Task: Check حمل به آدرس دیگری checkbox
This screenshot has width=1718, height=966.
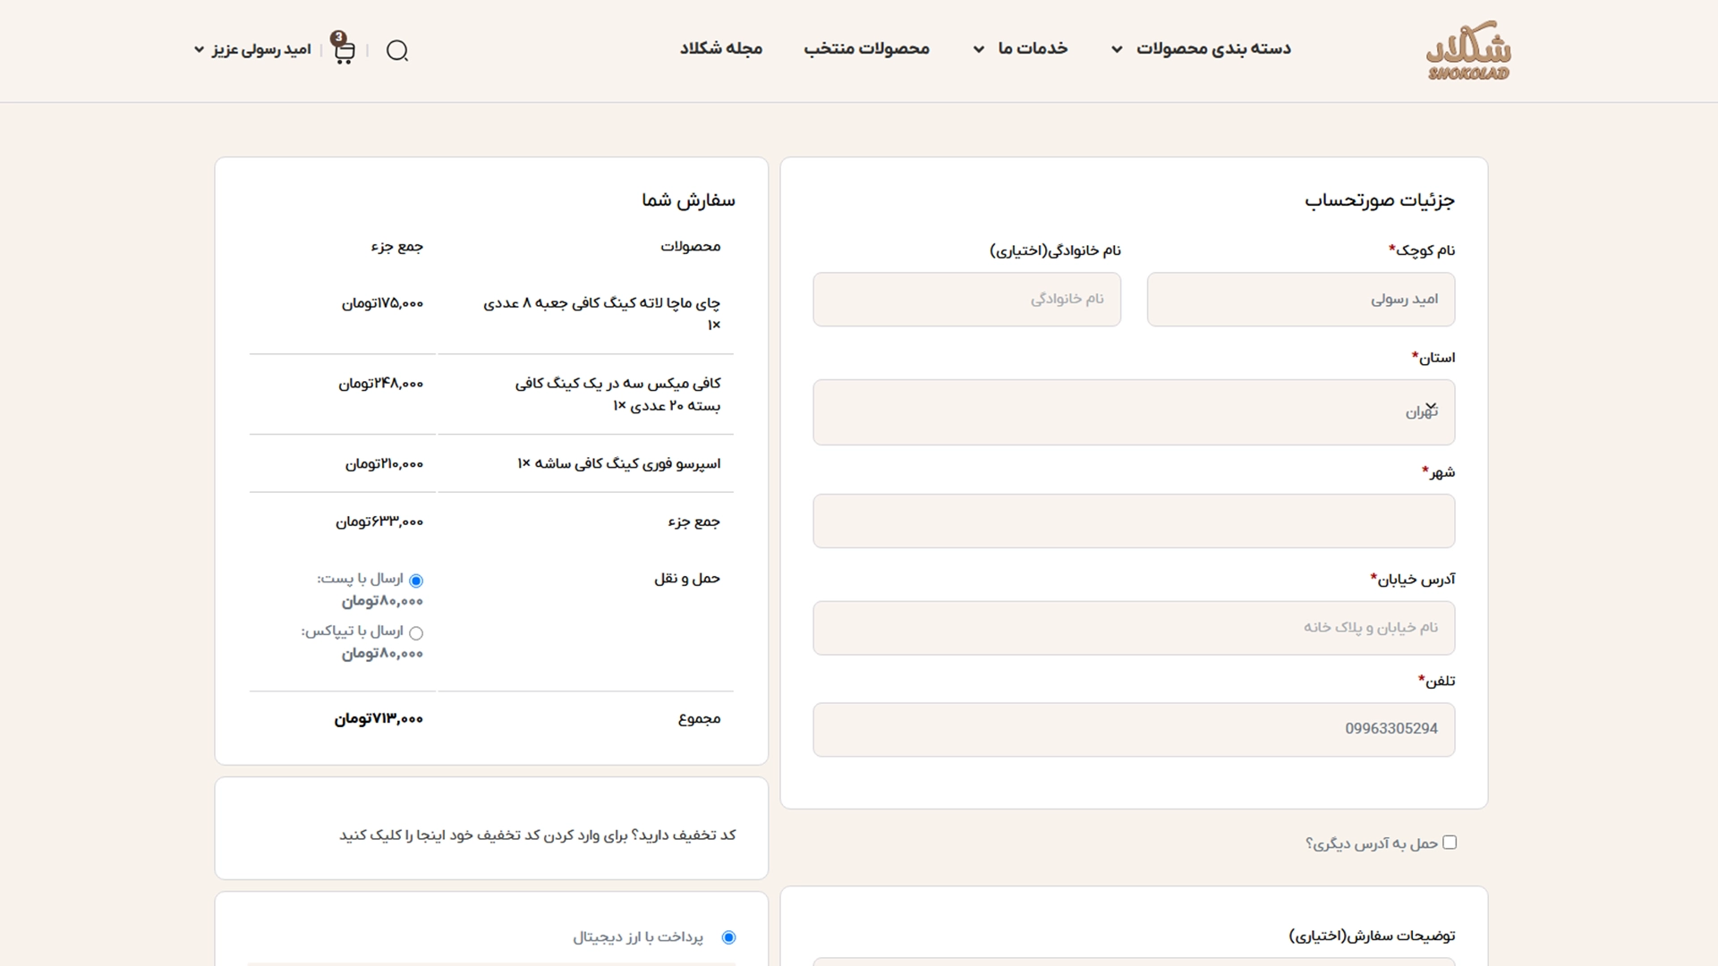Action: point(1450,842)
